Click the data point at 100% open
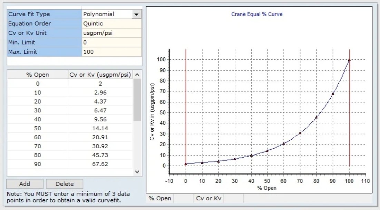The image size is (380, 210). [349, 60]
